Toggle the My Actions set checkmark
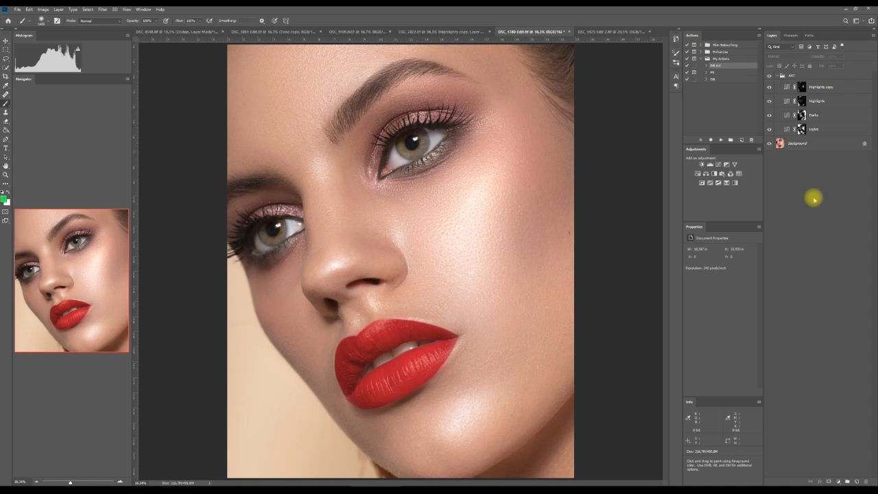This screenshot has height=494, width=878. [x=687, y=59]
